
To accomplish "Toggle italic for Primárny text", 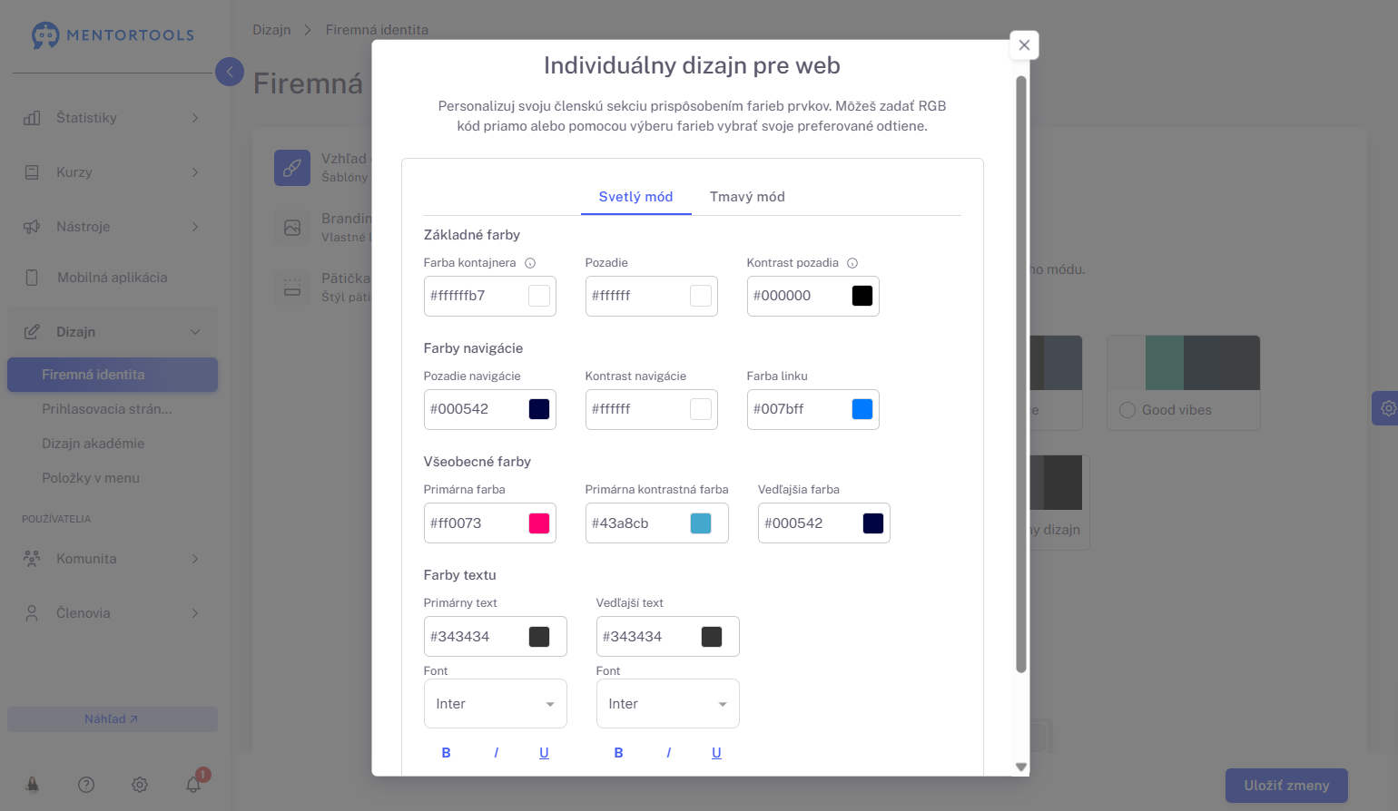I will [x=496, y=753].
